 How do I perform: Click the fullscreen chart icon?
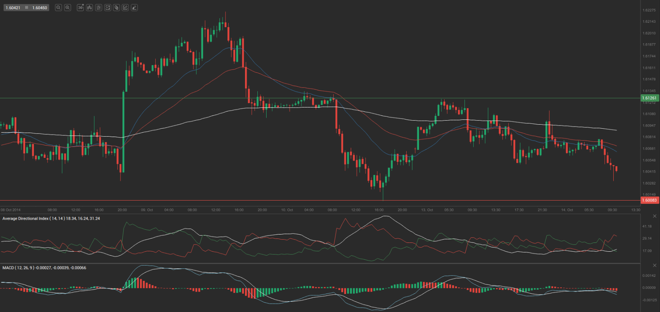click(107, 8)
